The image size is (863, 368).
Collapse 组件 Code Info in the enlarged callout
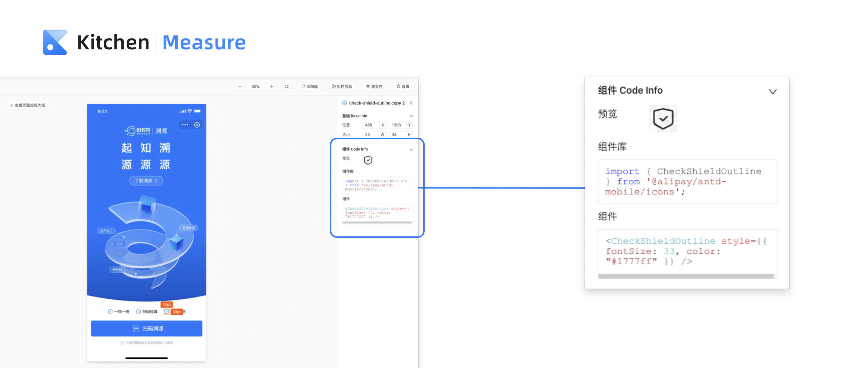pos(772,92)
